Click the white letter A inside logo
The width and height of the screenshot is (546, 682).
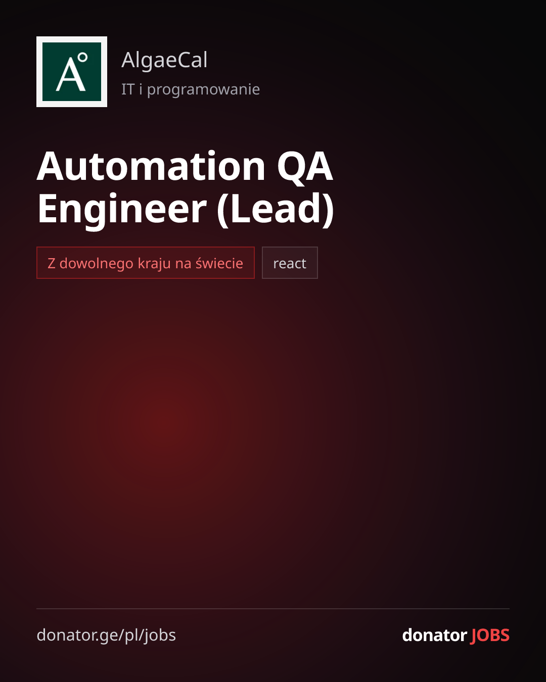point(70,75)
